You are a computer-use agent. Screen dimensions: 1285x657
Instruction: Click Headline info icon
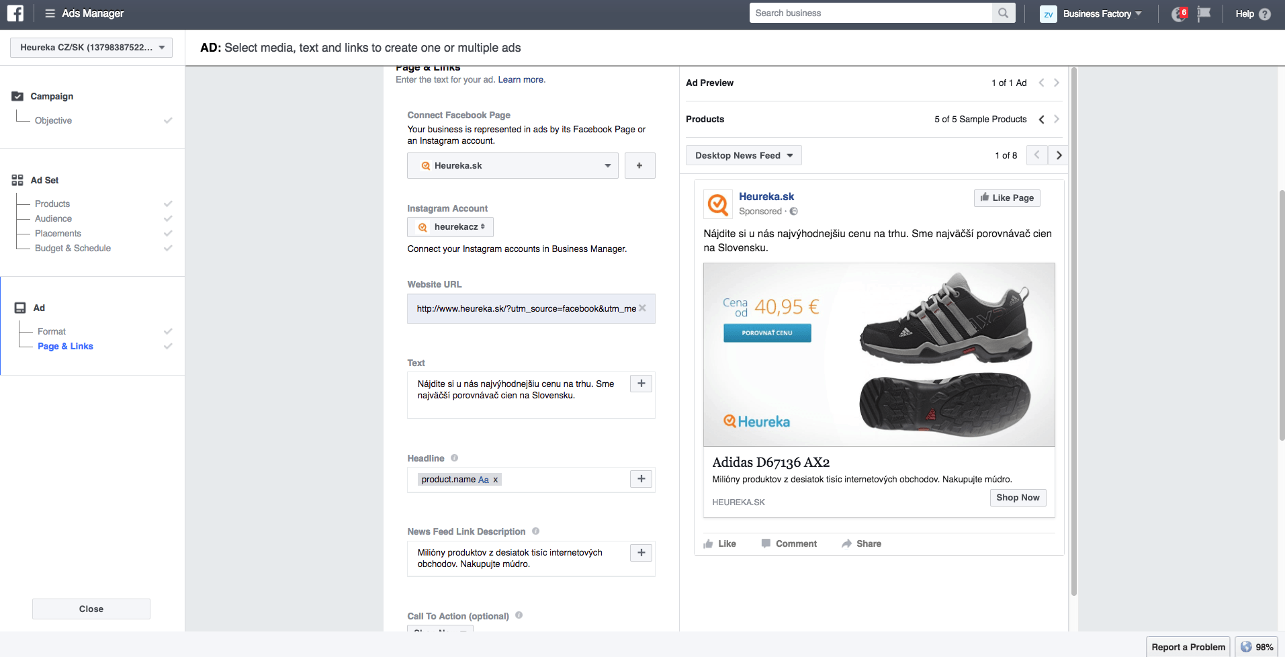point(454,458)
